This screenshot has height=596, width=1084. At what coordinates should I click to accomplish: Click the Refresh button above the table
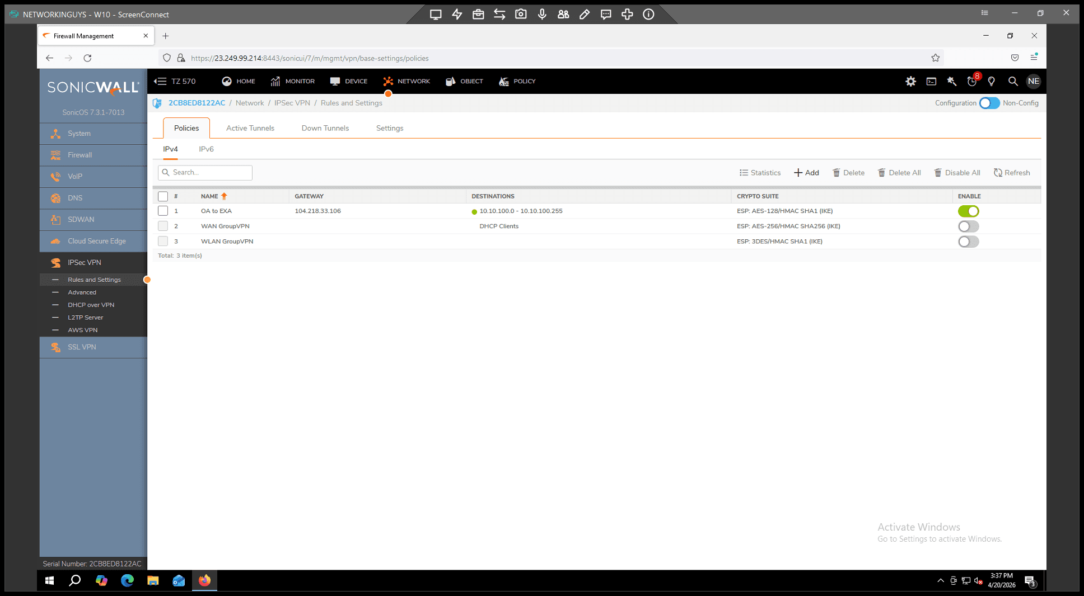click(x=1012, y=173)
